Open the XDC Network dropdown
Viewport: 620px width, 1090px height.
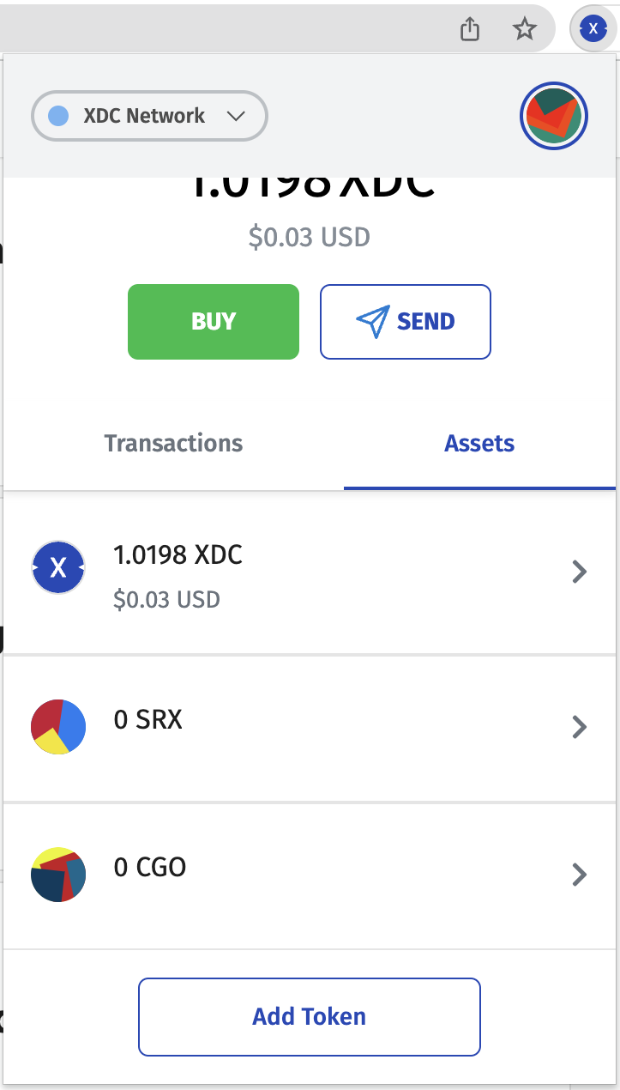point(149,116)
